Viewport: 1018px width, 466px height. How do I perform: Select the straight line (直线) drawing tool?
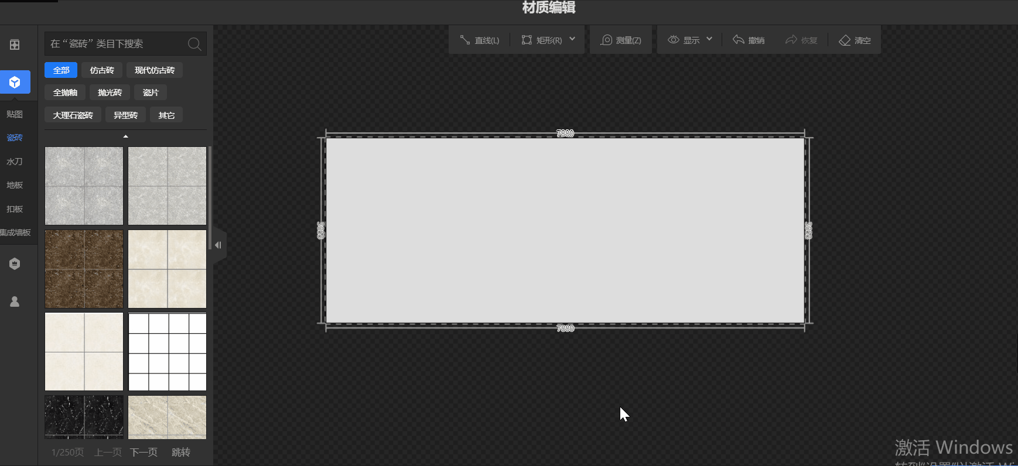[x=479, y=40]
